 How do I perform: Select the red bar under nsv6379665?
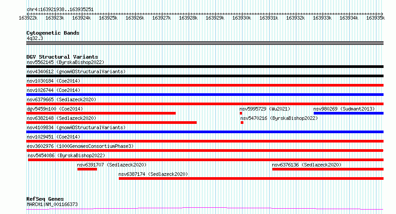pyautogui.click(x=205, y=104)
